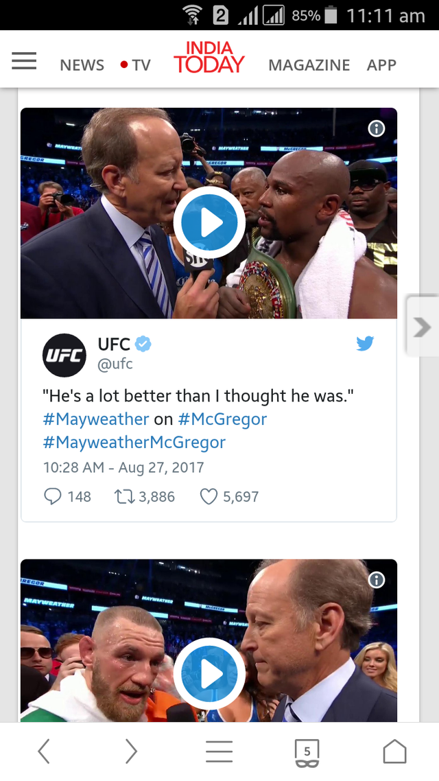Open the #Mayweather hashtag link
This screenshot has height=781, width=439.
pyautogui.click(x=96, y=419)
